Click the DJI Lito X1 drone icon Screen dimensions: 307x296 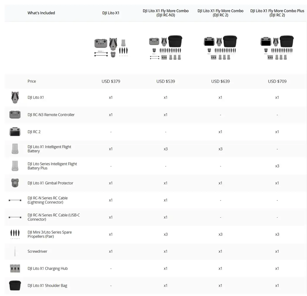point(15,97)
